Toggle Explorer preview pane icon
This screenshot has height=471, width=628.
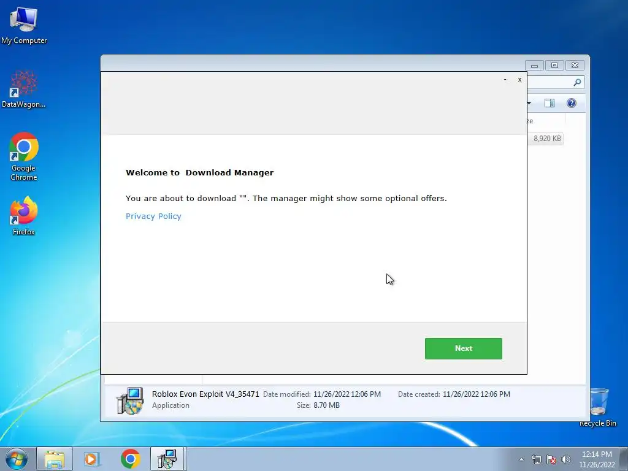[x=549, y=103]
